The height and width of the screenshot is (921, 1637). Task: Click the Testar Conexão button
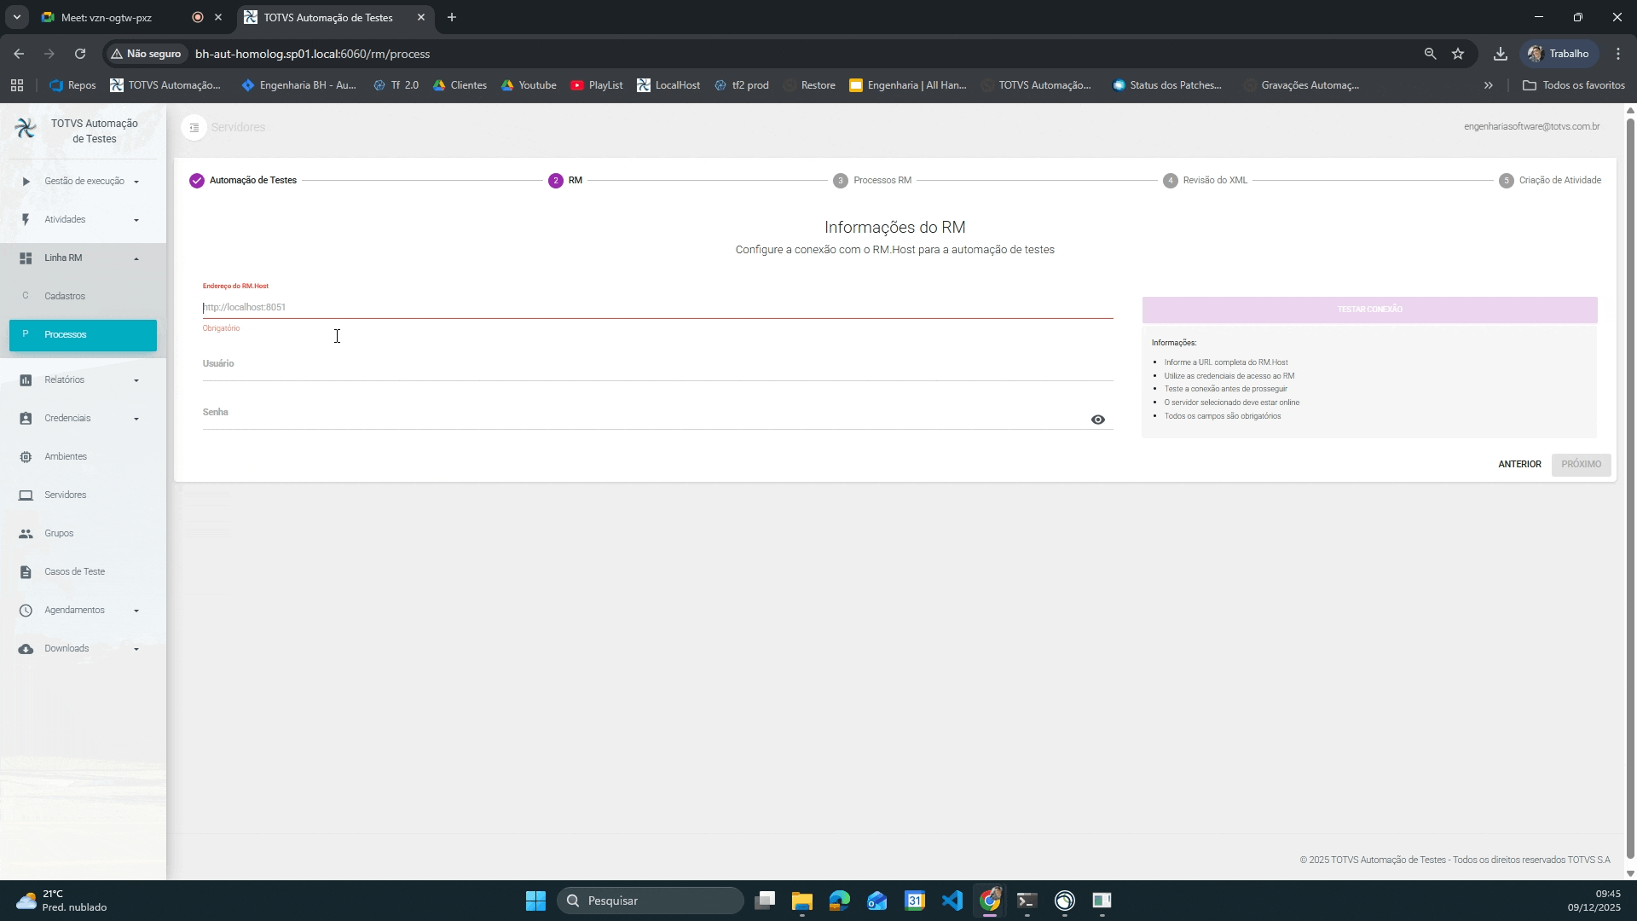(1369, 310)
